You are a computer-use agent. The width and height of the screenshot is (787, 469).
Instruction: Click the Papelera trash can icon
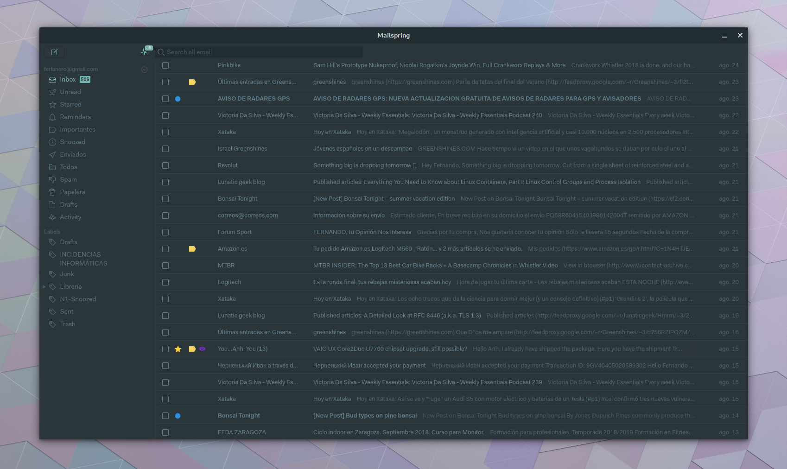(52, 192)
